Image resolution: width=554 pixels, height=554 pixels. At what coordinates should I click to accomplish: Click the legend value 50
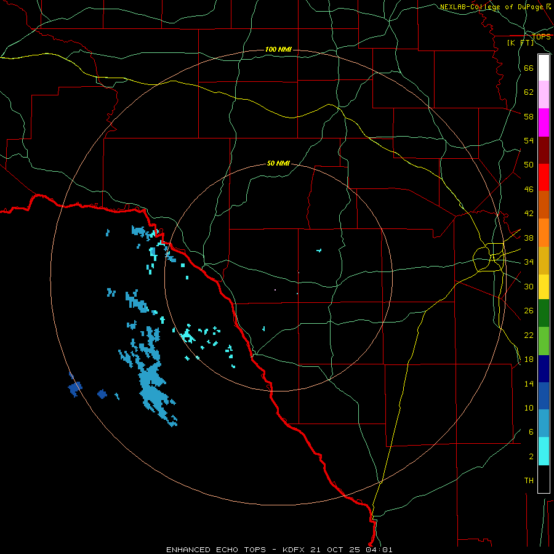click(529, 165)
